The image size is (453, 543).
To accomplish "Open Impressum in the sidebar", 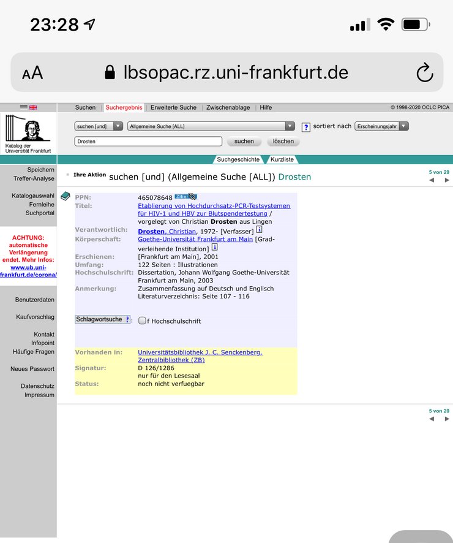I will 39,395.
